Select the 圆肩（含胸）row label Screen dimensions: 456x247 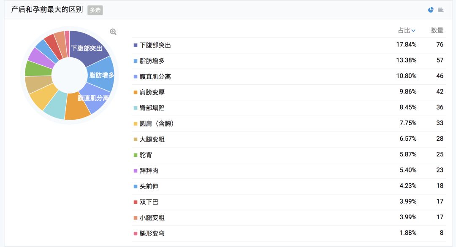click(157, 123)
